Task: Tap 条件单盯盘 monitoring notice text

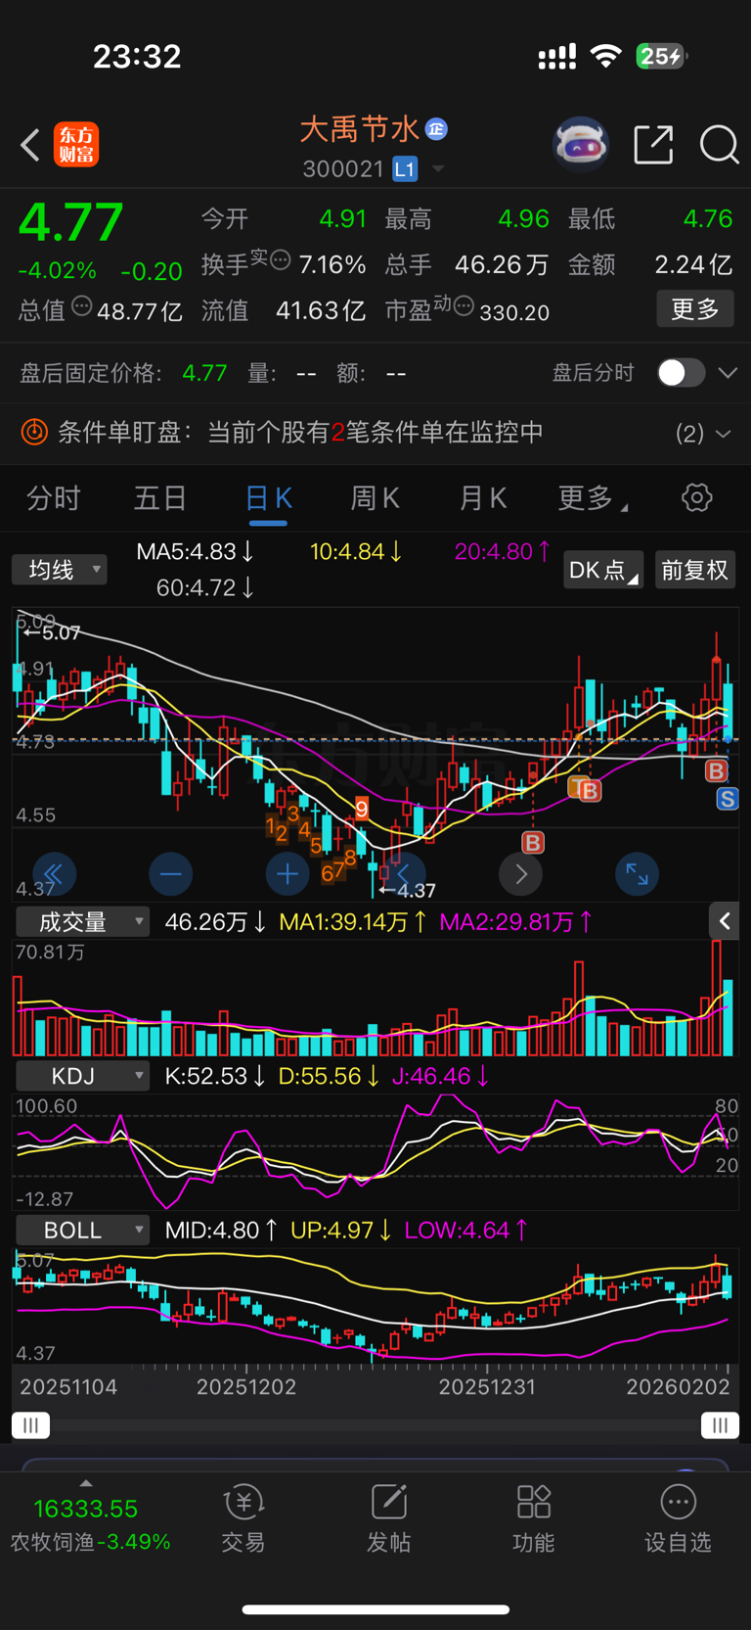Action: tap(300, 432)
